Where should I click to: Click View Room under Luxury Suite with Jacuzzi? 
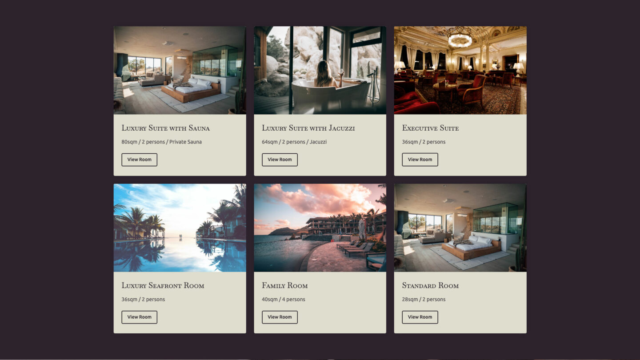click(x=280, y=160)
